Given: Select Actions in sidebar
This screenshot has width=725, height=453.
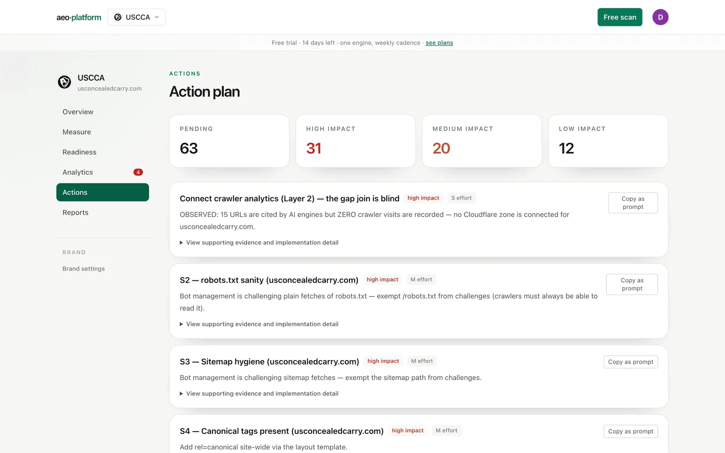Looking at the screenshot, I should [102, 193].
